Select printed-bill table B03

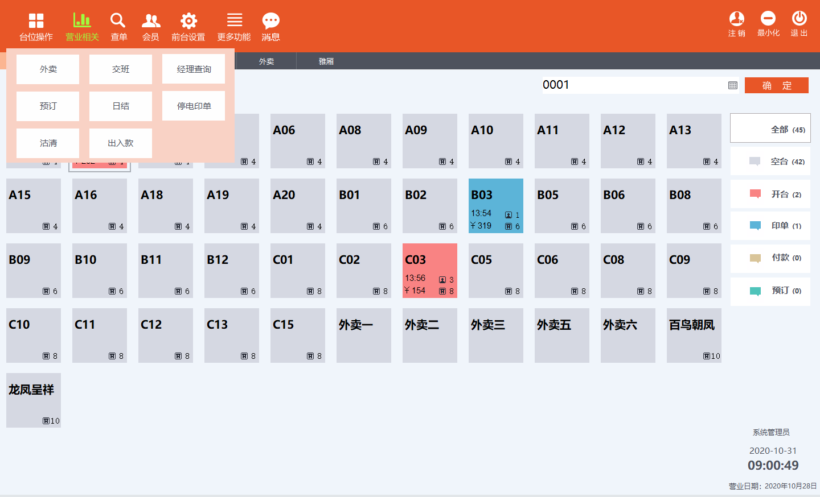(x=496, y=206)
